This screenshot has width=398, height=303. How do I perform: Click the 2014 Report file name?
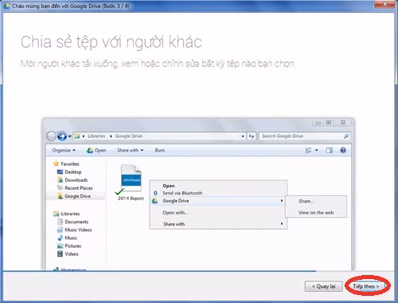click(x=131, y=199)
